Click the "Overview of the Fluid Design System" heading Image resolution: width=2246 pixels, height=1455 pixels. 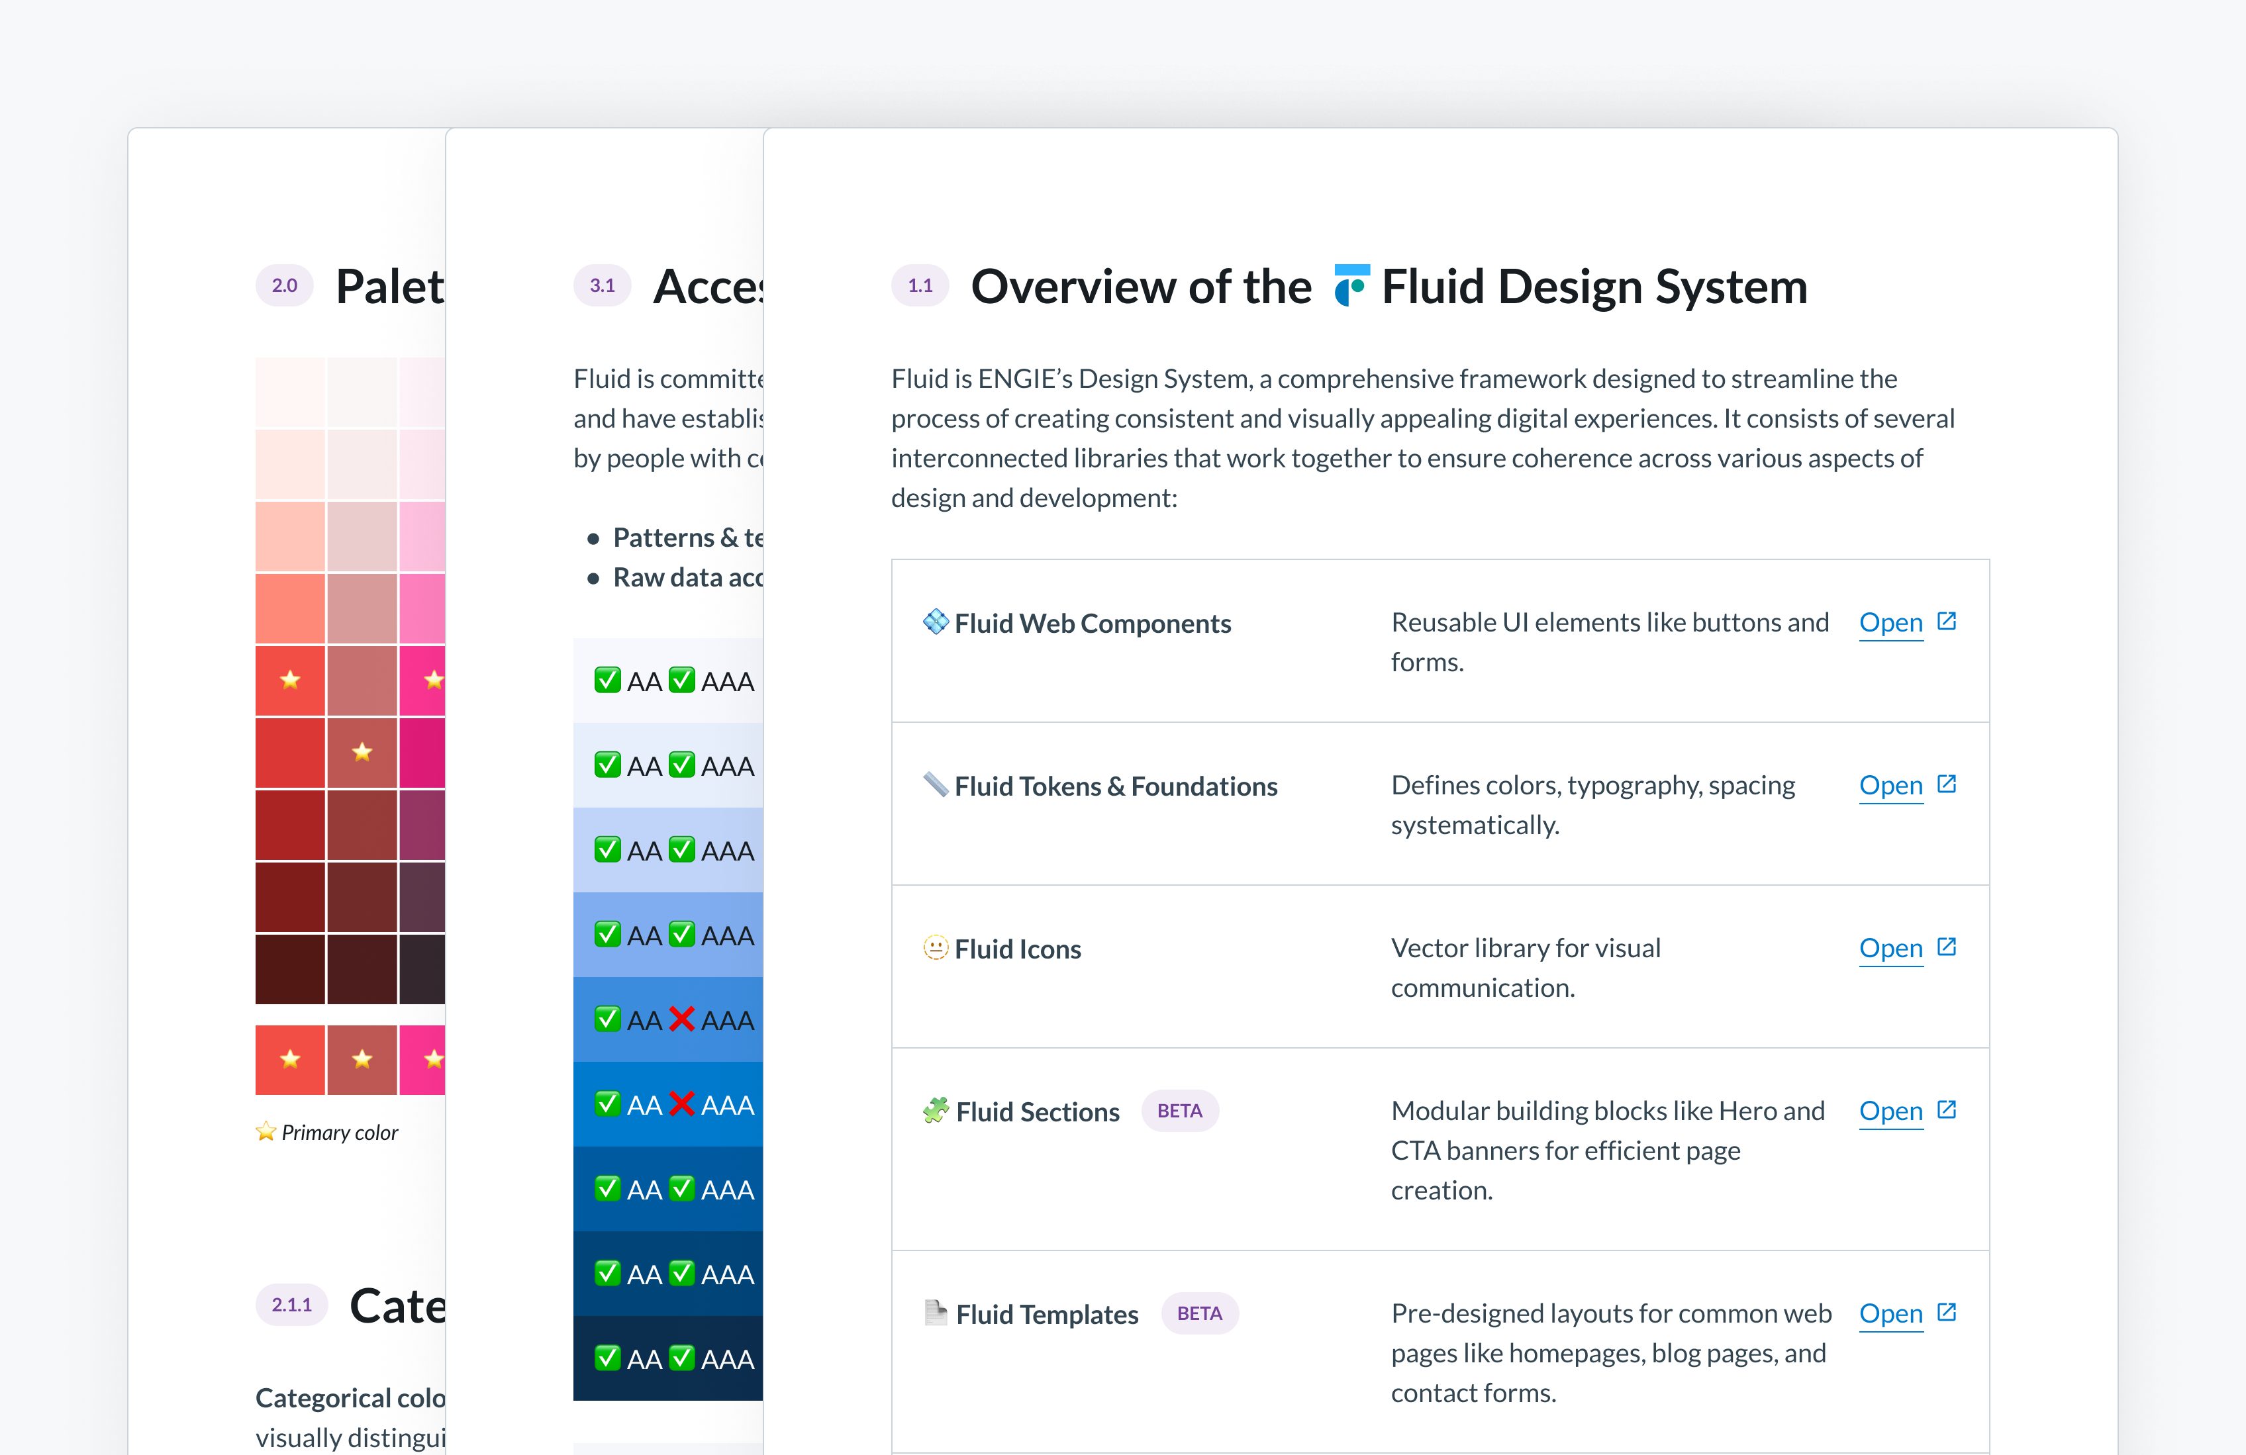tap(1389, 287)
